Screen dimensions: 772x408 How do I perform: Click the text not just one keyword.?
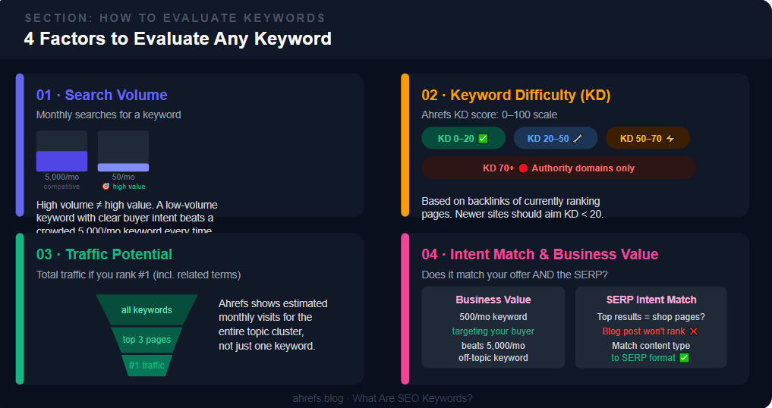click(267, 346)
